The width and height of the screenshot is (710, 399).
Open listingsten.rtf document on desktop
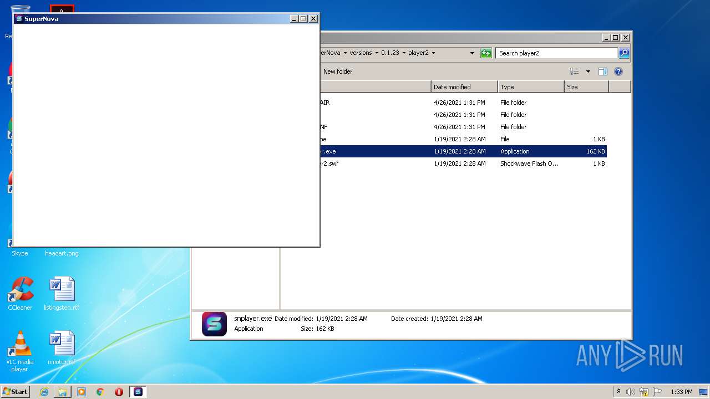click(x=62, y=294)
